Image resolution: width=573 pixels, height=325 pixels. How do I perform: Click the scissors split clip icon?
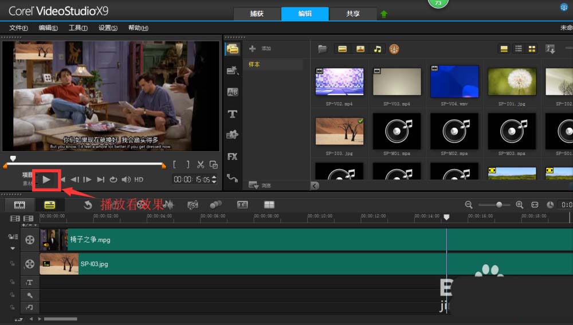200,165
